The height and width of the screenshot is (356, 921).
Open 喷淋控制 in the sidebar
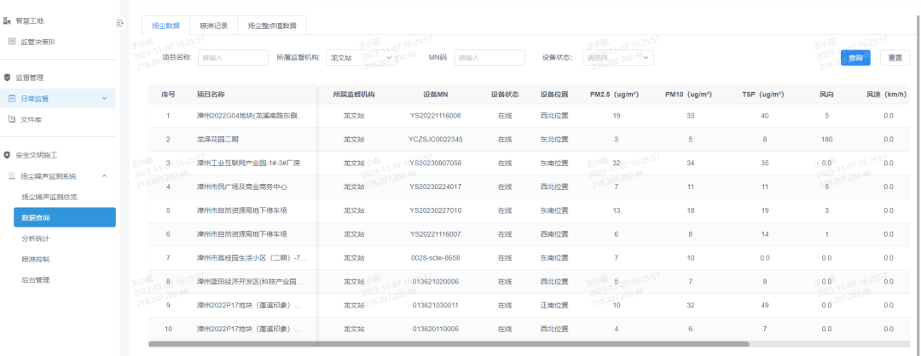coord(35,259)
